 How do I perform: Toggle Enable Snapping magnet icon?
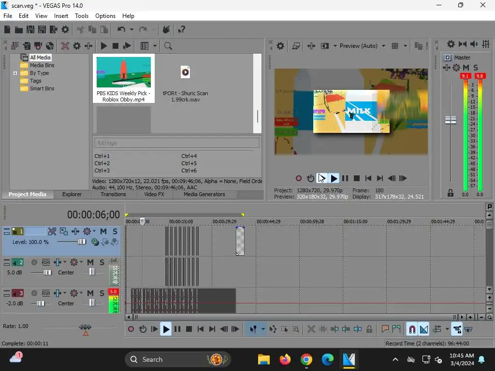click(412, 329)
